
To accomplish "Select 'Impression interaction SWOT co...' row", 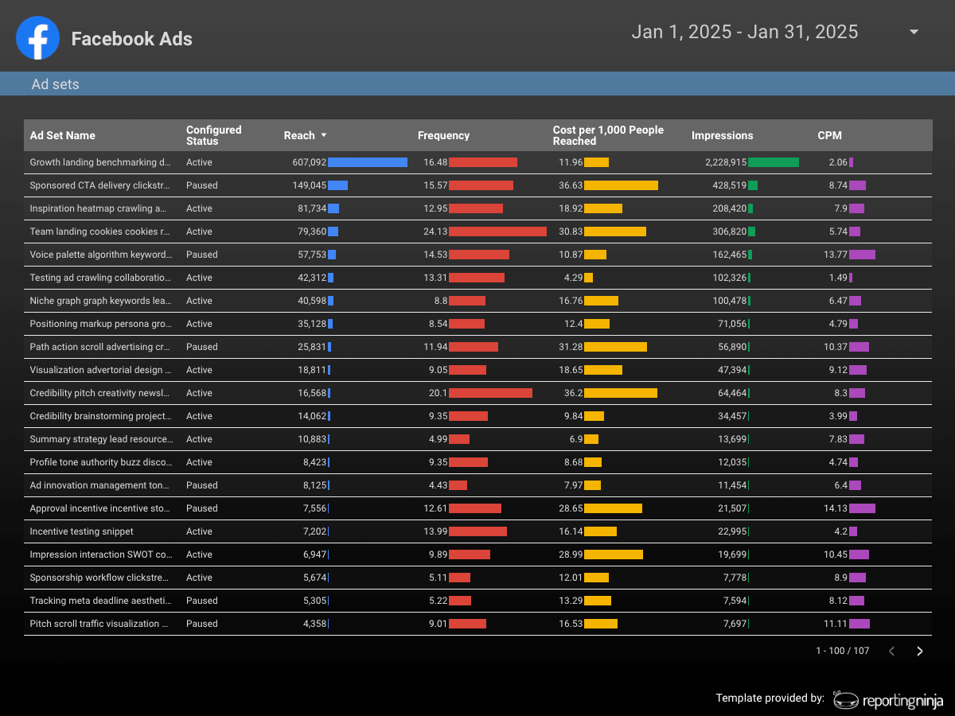I will pyautogui.click(x=477, y=555).
